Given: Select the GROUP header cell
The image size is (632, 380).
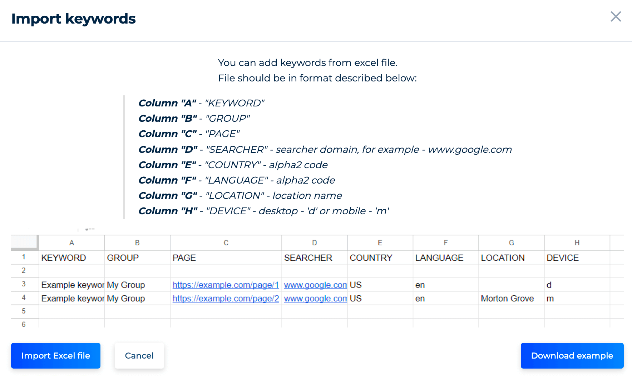Looking at the screenshot, I should click(138, 258).
